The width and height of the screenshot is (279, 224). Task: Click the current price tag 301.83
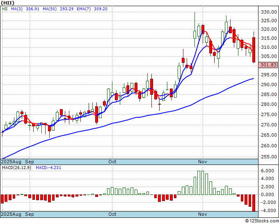(269, 65)
